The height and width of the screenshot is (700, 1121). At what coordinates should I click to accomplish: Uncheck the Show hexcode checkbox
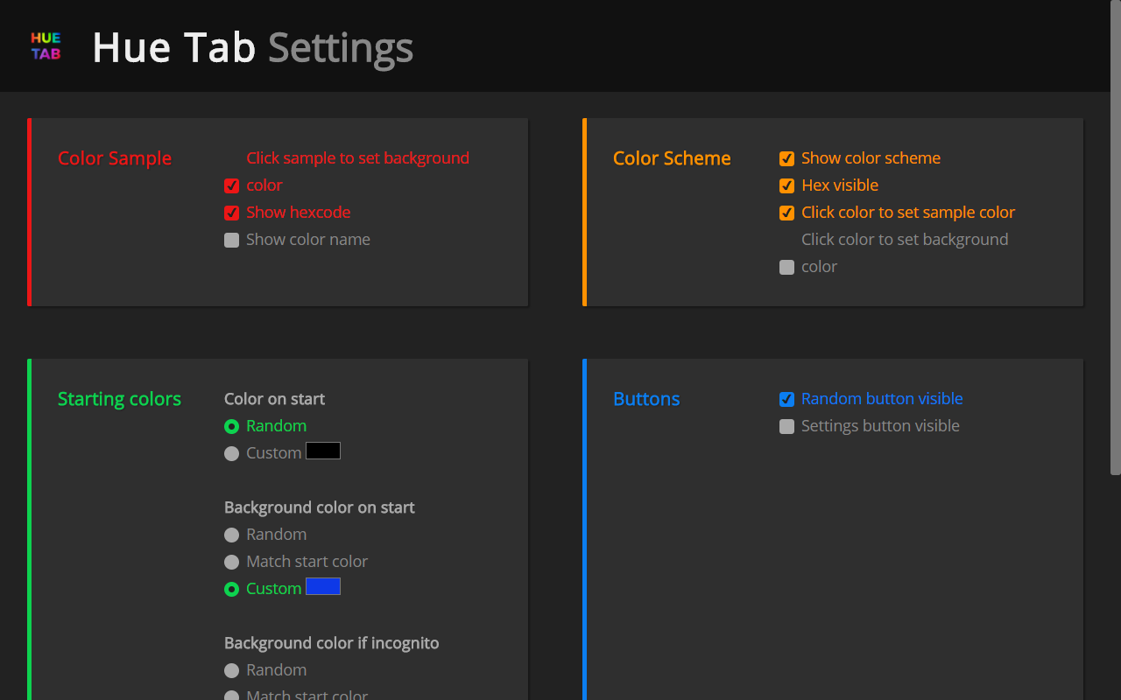coord(231,213)
